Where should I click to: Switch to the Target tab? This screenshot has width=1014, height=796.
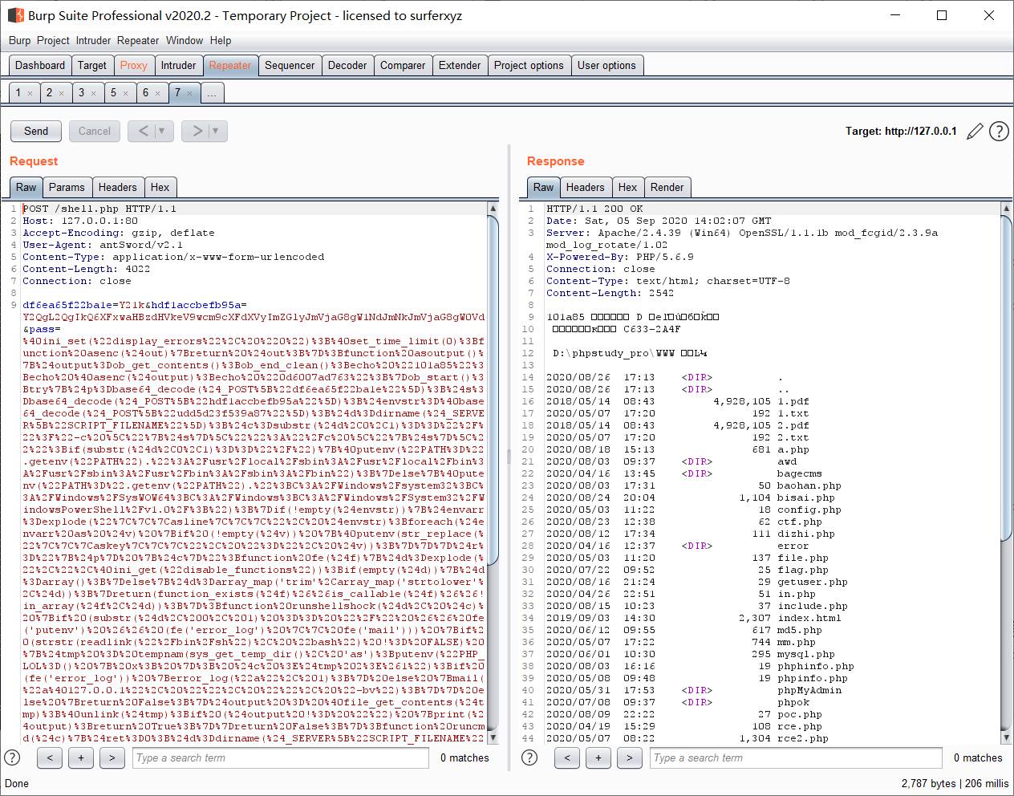click(x=92, y=66)
